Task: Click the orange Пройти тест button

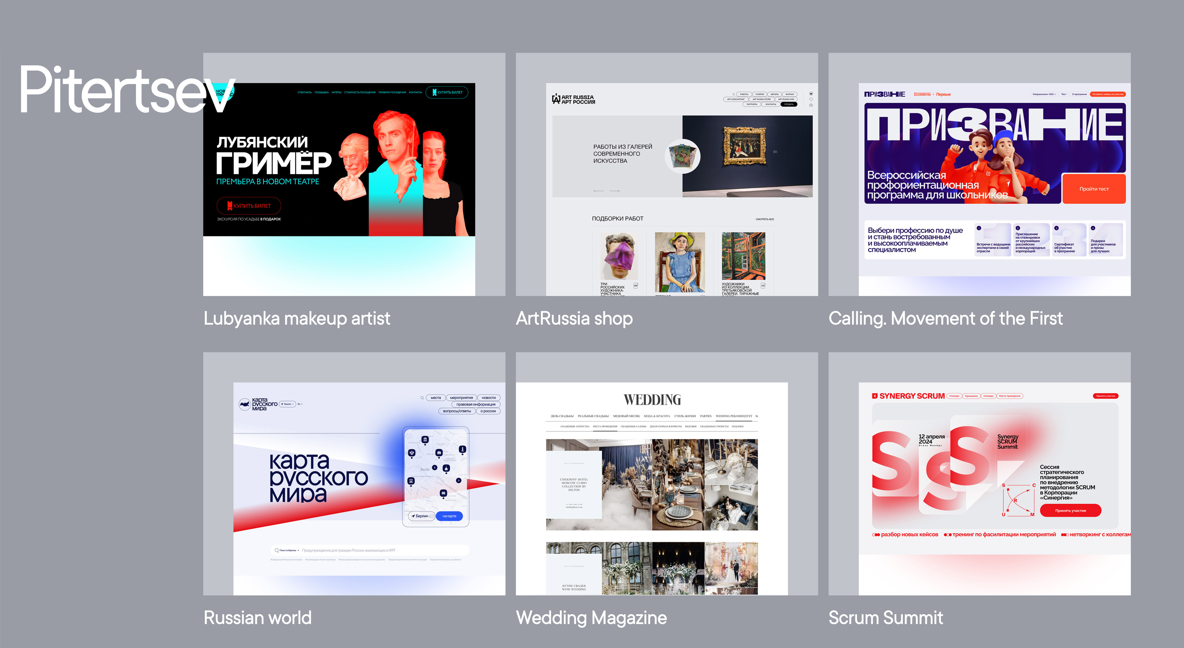Action: pos(1094,189)
